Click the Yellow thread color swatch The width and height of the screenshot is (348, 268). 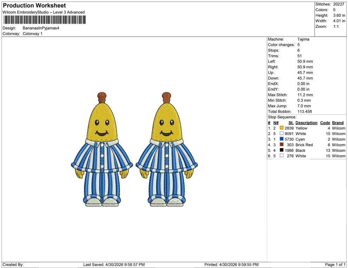pyautogui.click(x=282, y=128)
